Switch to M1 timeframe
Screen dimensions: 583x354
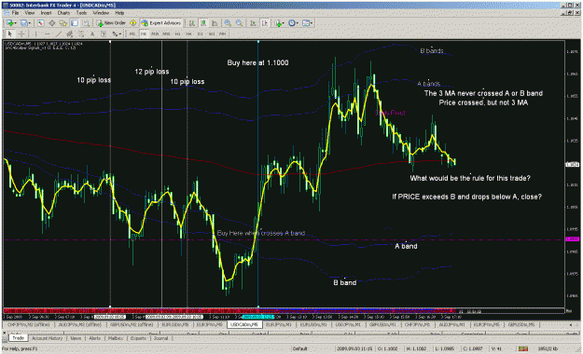click(132, 34)
